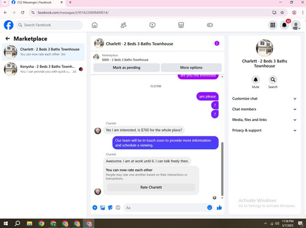Click the Facebook logo
Image resolution: width=306 pixels, height=228 pixels.
(9, 25)
